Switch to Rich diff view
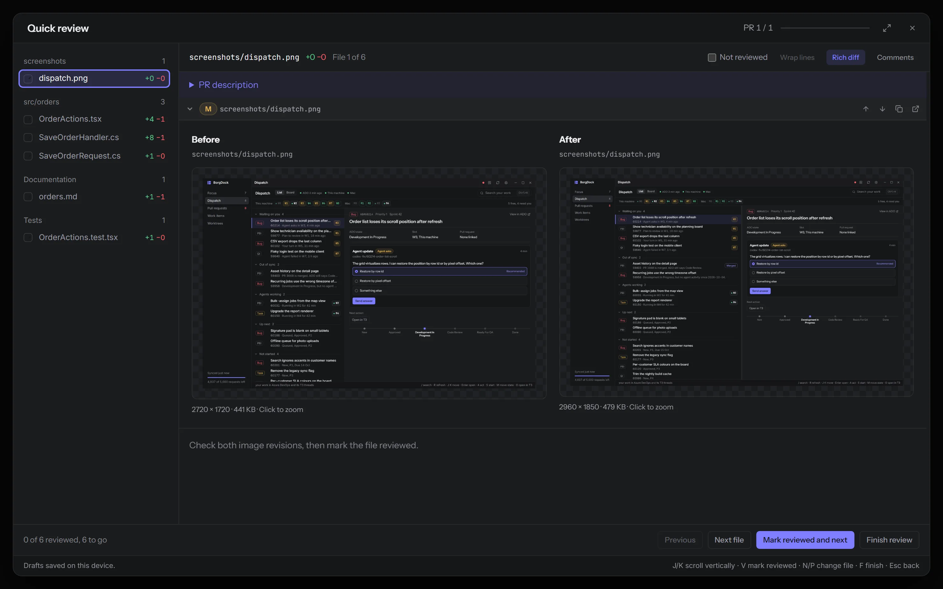The width and height of the screenshot is (943, 589). click(x=845, y=58)
